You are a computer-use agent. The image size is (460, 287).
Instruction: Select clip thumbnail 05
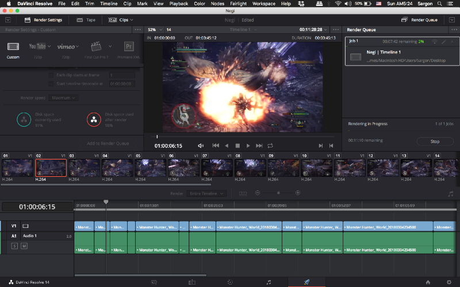tap(151, 168)
